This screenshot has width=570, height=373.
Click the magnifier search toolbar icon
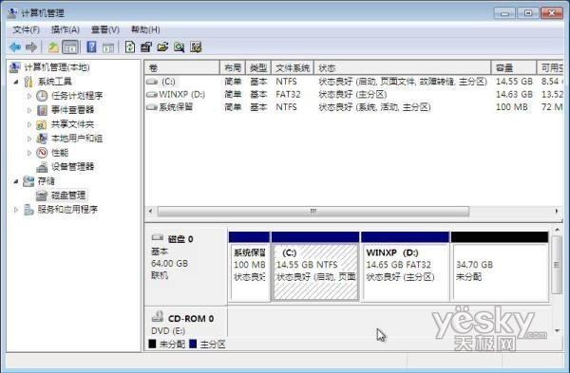(179, 47)
